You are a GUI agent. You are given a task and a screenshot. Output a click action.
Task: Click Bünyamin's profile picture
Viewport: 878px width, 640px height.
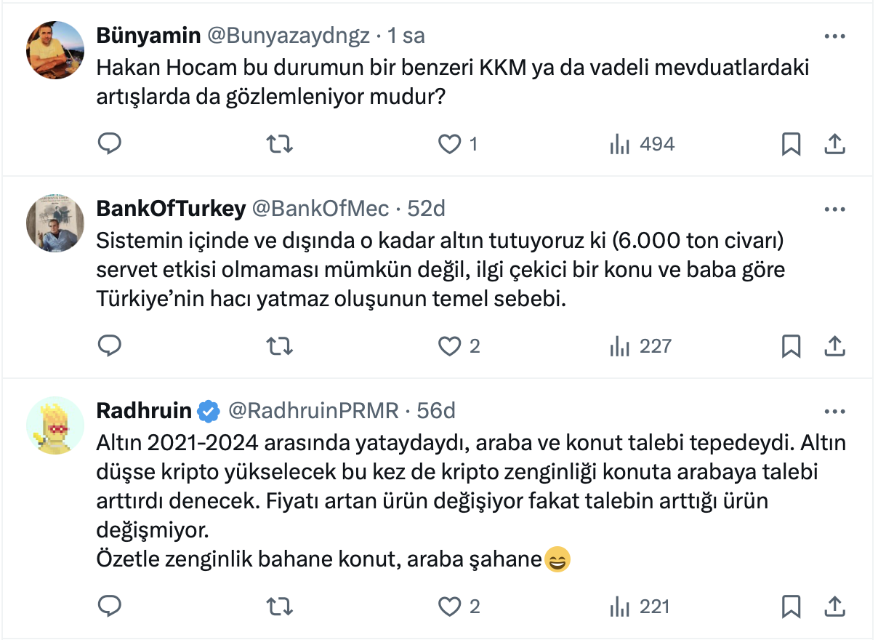point(55,50)
